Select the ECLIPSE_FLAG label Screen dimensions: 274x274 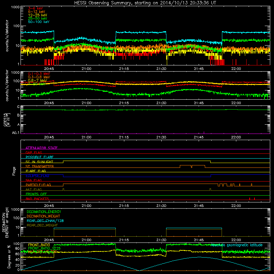(x=37, y=176)
